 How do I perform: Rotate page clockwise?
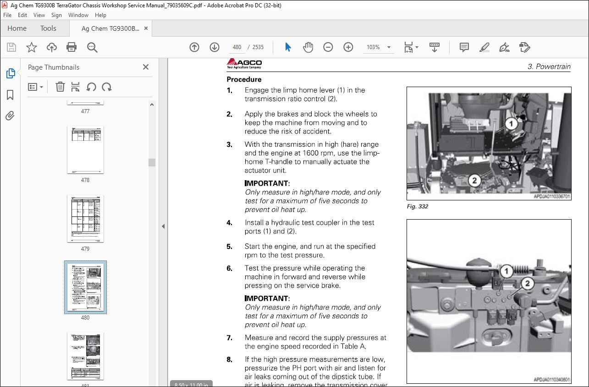click(107, 87)
